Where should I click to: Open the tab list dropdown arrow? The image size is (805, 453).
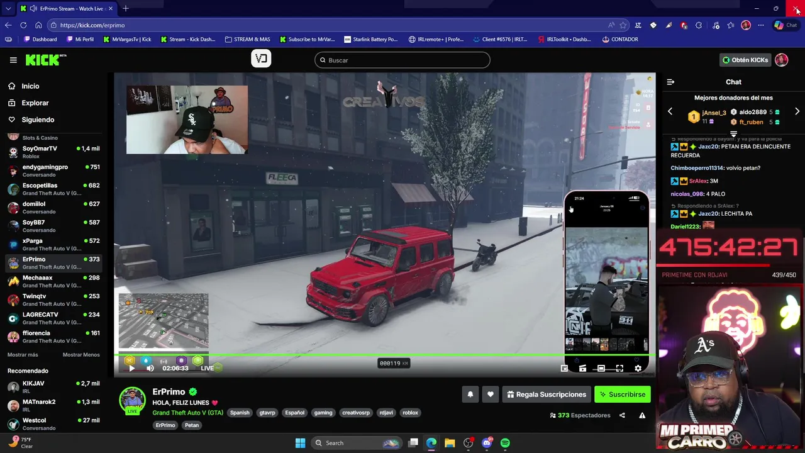point(8,9)
